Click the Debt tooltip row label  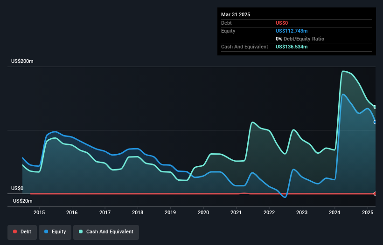click(226, 23)
